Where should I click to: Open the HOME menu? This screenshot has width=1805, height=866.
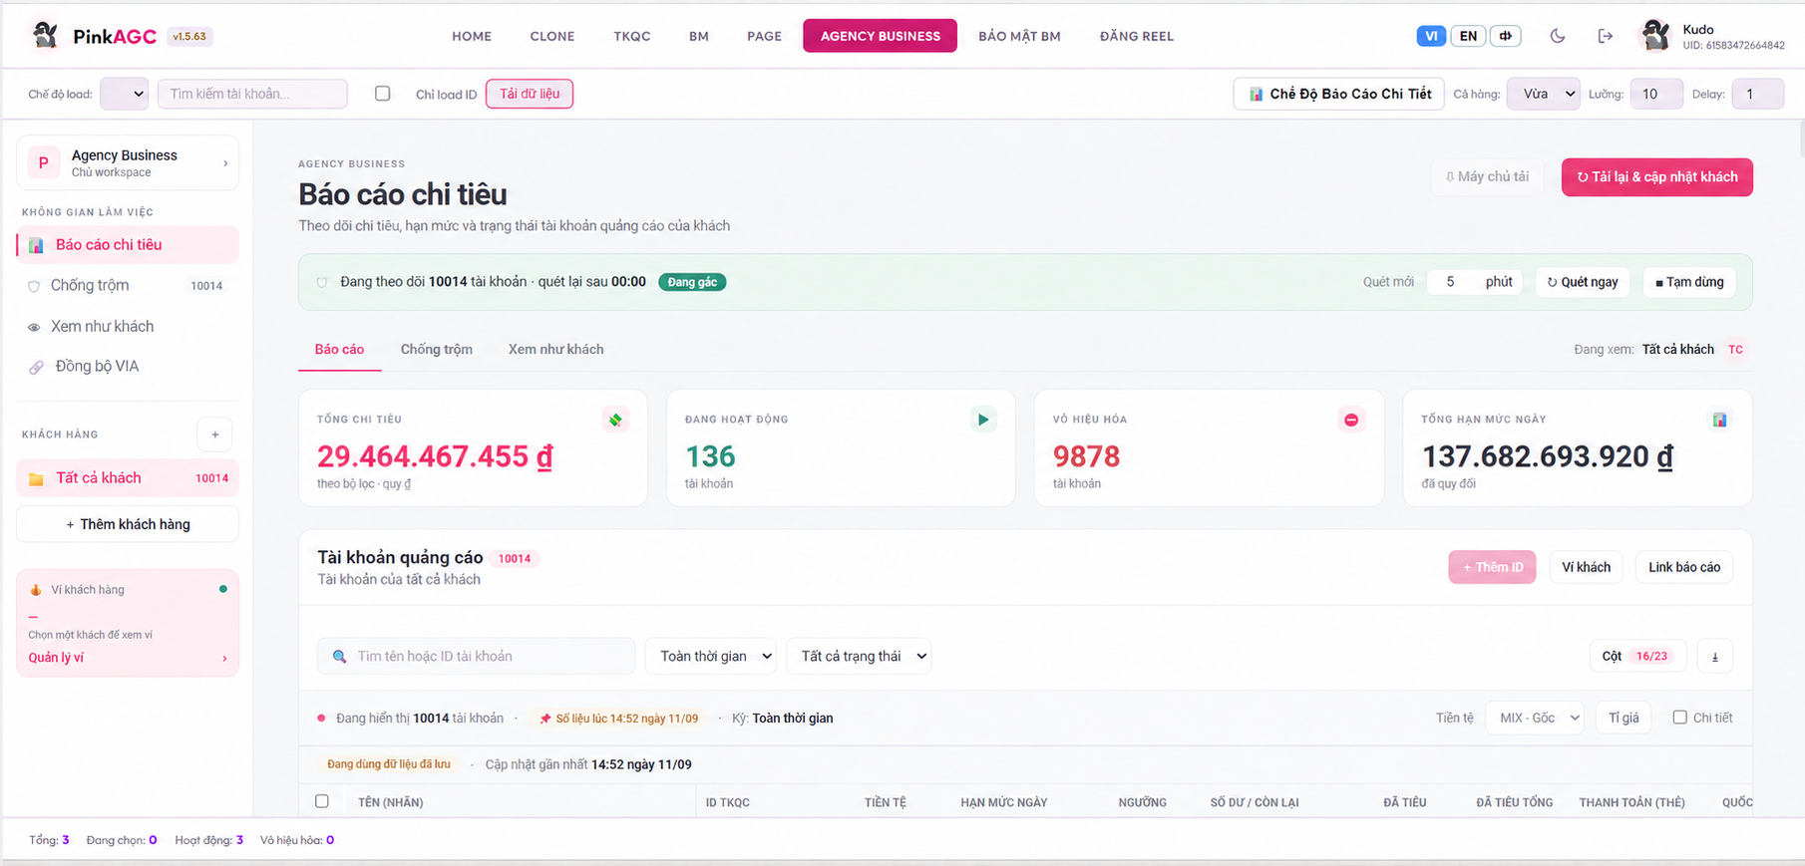[x=472, y=36]
